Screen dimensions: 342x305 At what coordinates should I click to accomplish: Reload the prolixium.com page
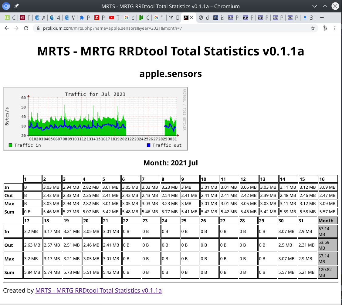coord(26,28)
